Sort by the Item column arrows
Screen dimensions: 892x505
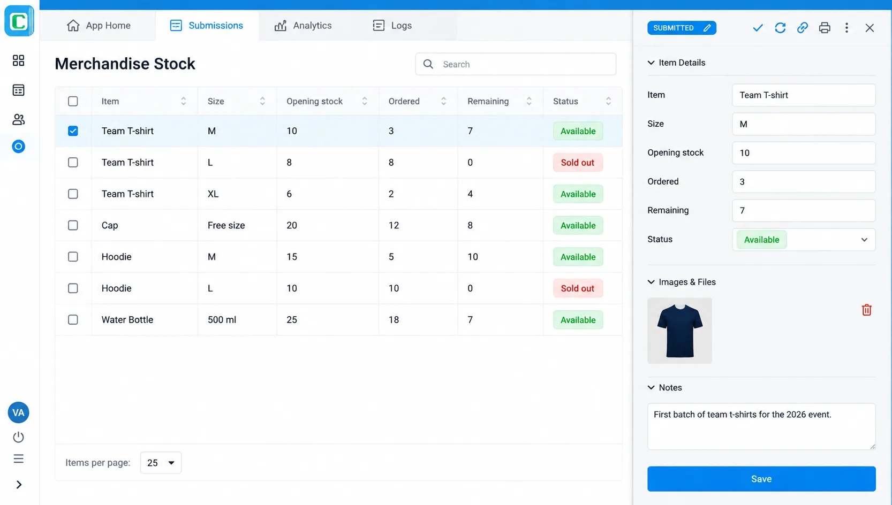point(183,101)
